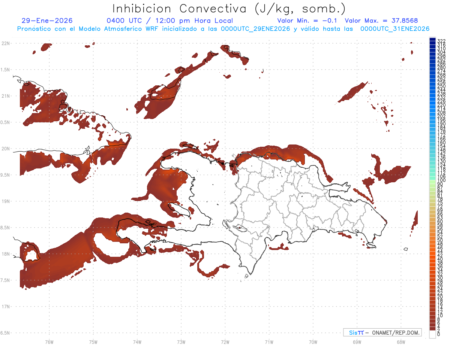Click the 22N latitude axis label
The width and height of the screenshot is (450, 347).
point(5,43)
